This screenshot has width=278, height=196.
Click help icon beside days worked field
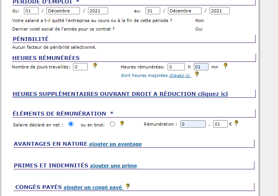(95, 66)
